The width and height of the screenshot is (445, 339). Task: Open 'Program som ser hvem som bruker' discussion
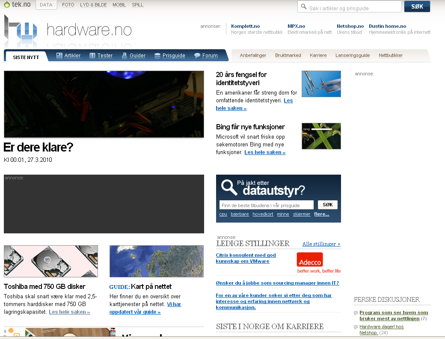pos(394,315)
